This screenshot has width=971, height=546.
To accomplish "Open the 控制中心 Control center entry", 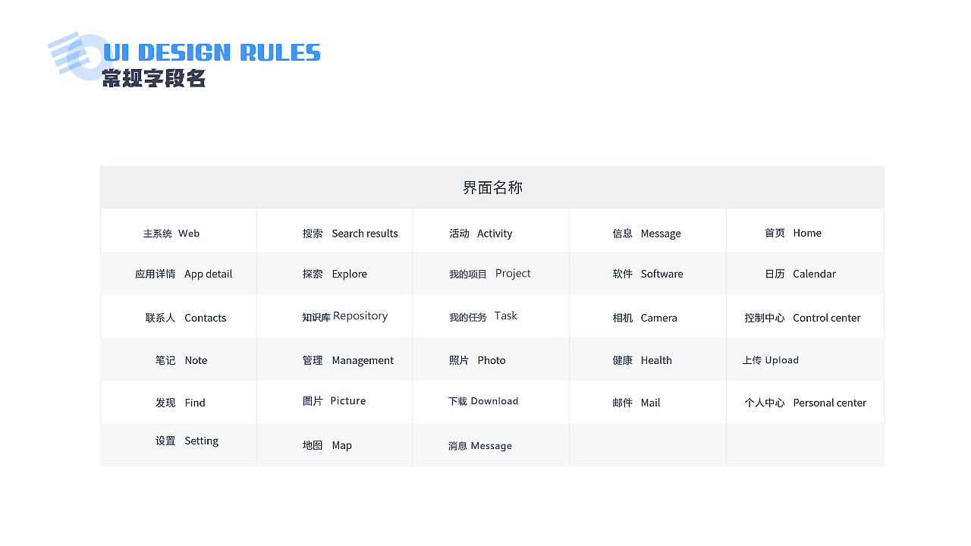I will [802, 318].
